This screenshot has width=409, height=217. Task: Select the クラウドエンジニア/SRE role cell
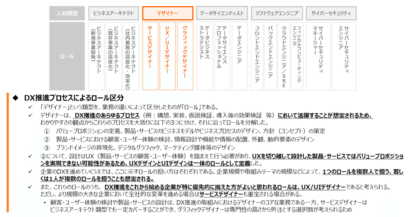coord(283,55)
